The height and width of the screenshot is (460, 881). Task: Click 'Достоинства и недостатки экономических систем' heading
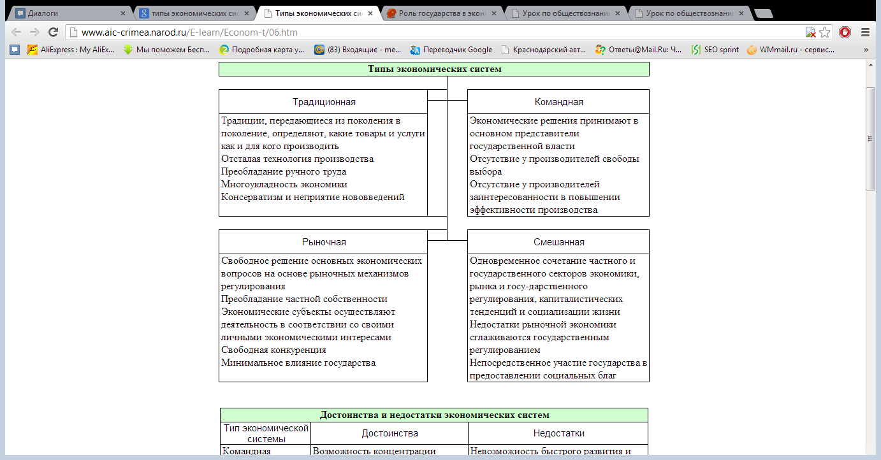coord(434,415)
